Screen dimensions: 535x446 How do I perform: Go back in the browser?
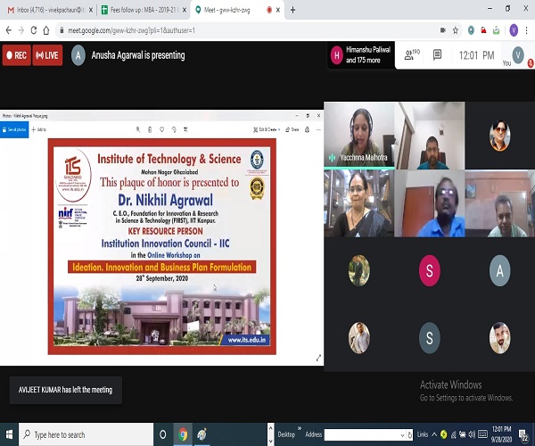9,30
